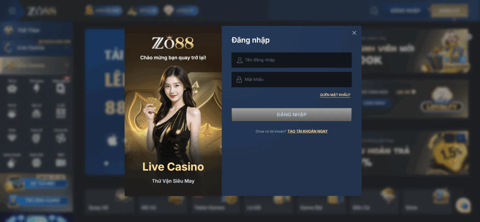The height and width of the screenshot is (222, 480).
Task: Click the Apple logo on the banner
Action: (112, 140)
